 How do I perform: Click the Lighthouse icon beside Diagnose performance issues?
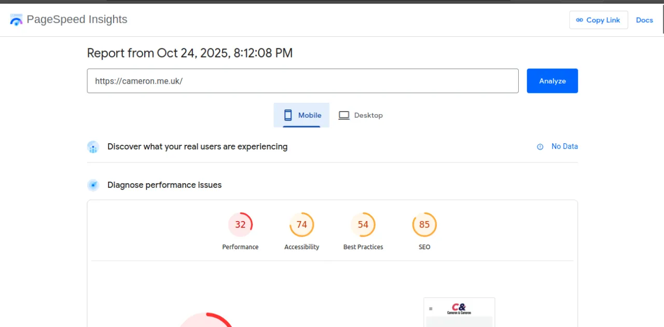click(x=93, y=185)
